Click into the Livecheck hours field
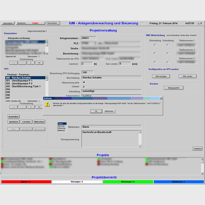This screenshot has width=205, height=205. [87, 64]
